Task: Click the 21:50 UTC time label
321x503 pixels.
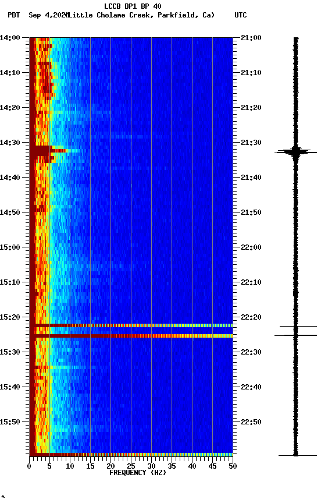Action: [x=251, y=212]
